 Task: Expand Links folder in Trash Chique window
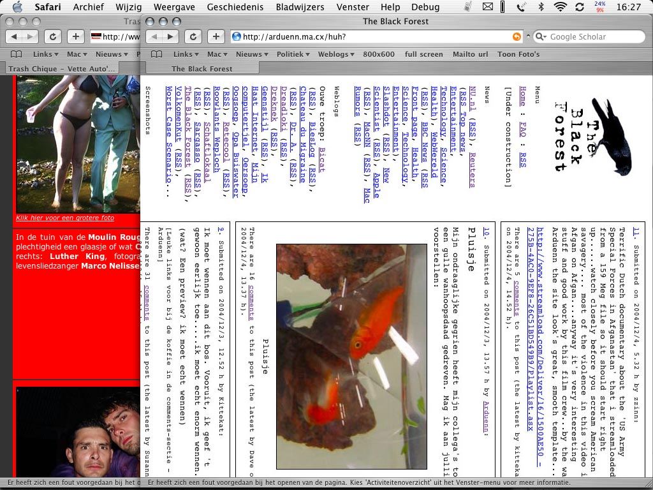tap(45, 54)
